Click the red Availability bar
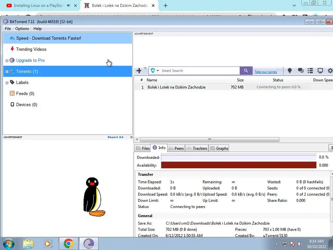333x250 pixels. 239,165
